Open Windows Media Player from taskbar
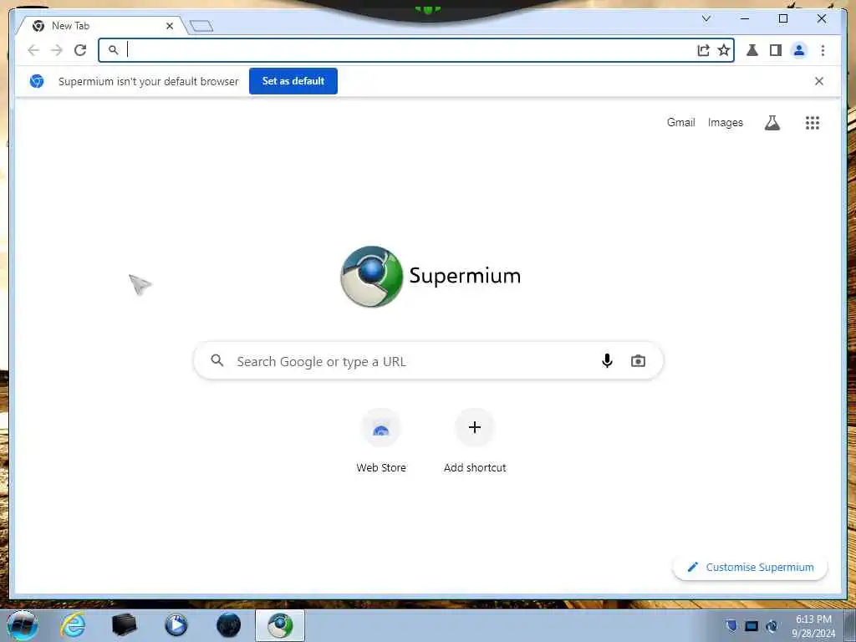Viewport: 856px width, 642px height. (x=176, y=625)
